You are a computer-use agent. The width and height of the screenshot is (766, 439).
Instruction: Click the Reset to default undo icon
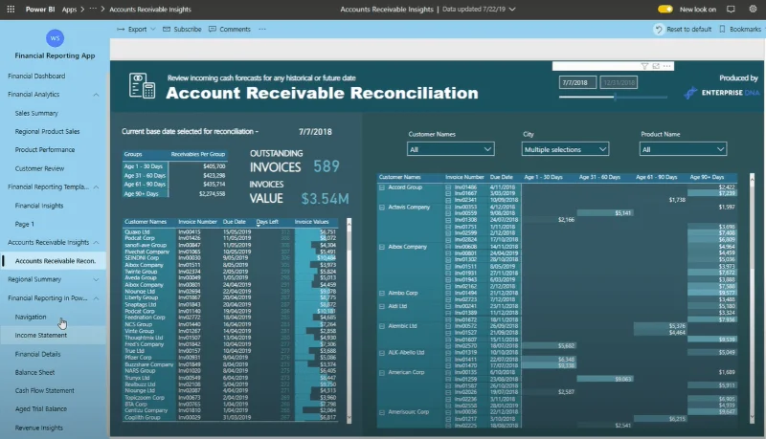pyautogui.click(x=659, y=30)
